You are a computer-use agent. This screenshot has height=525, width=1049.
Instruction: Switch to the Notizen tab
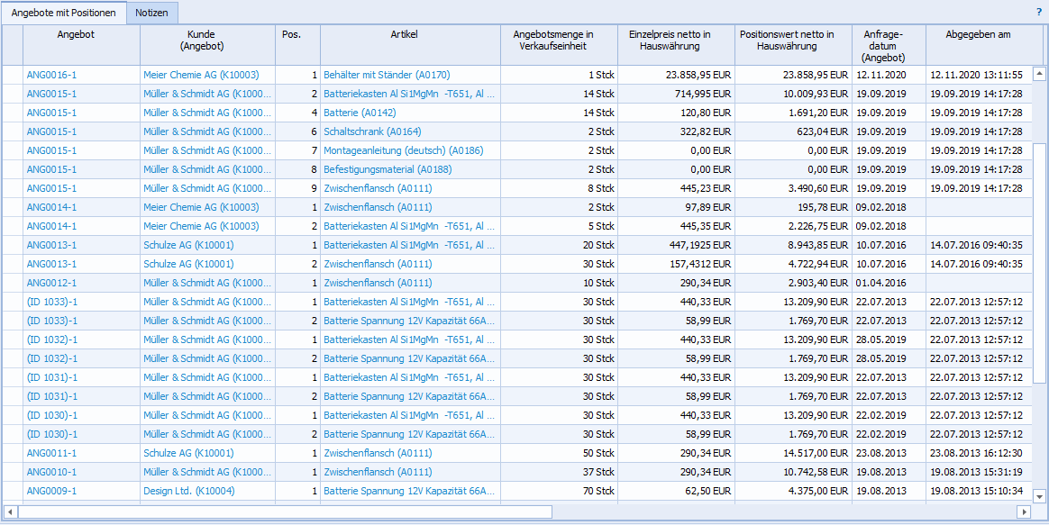click(151, 13)
